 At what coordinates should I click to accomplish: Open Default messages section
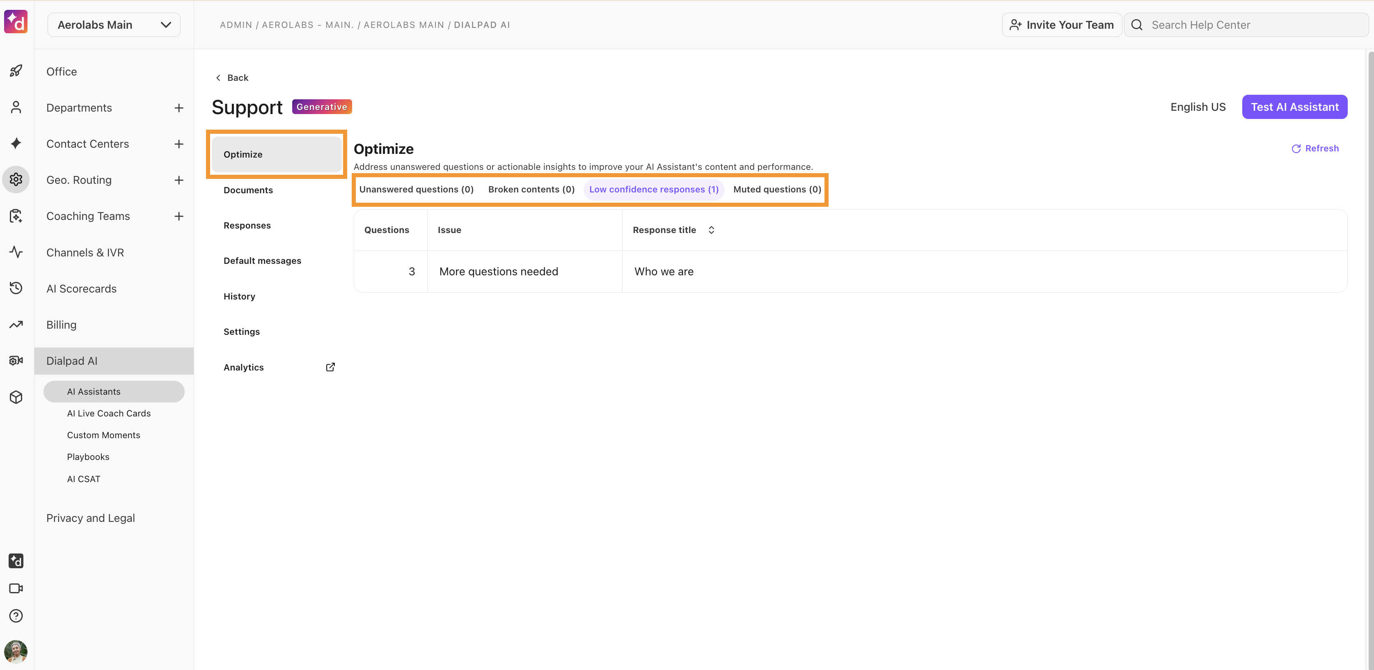[x=276, y=261]
